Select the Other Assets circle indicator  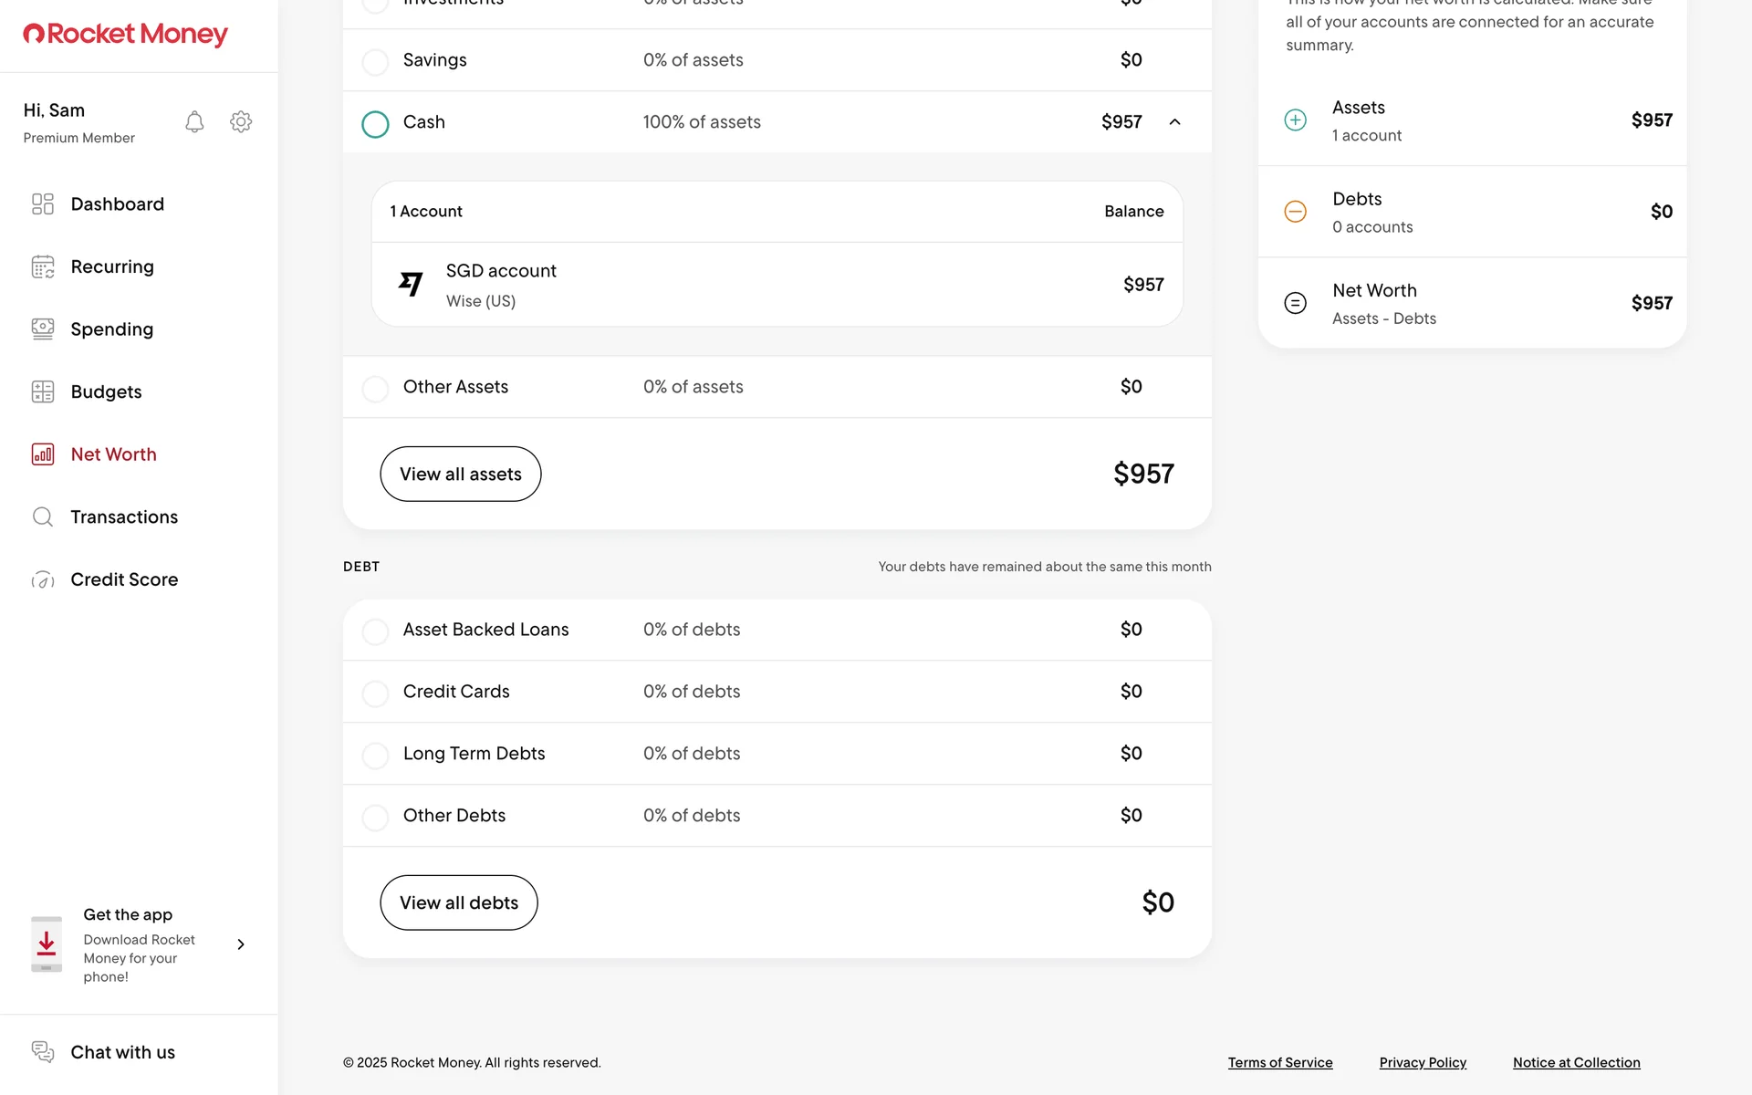coord(375,388)
